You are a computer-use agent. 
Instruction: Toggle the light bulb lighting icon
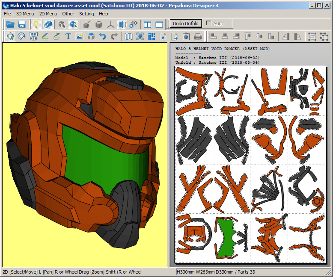(x=36, y=24)
